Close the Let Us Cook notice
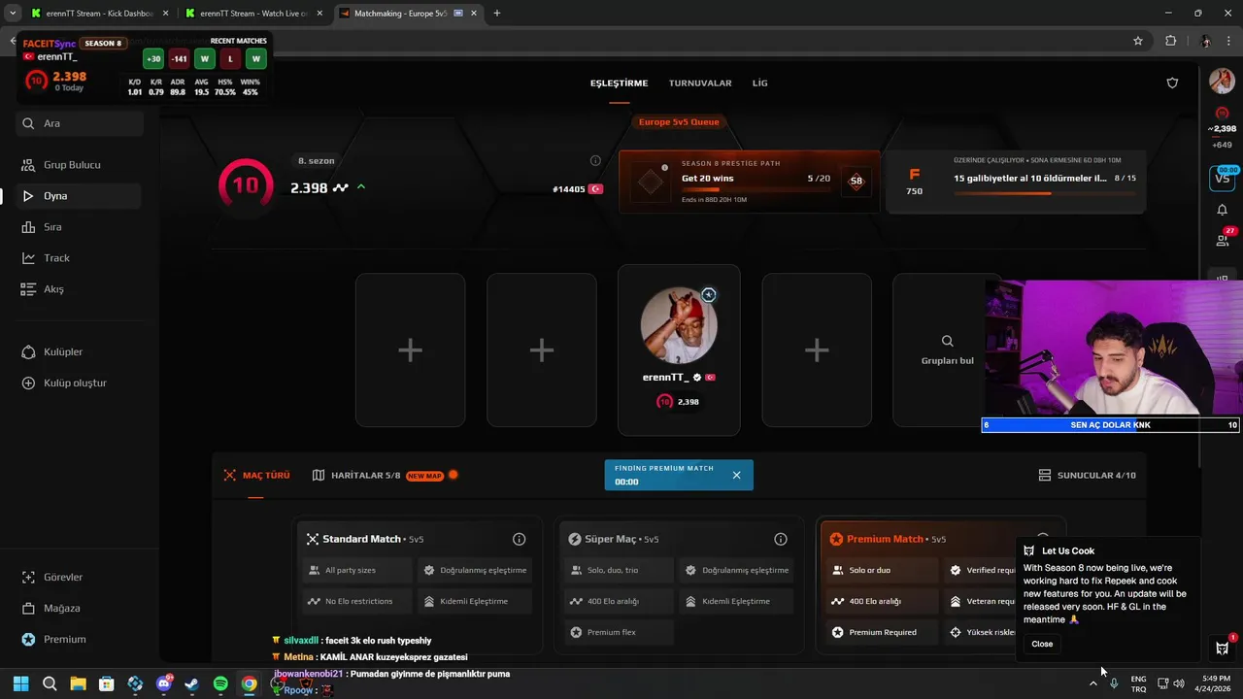This screenshot has width=1243, height=699. tap(1042, 644)
